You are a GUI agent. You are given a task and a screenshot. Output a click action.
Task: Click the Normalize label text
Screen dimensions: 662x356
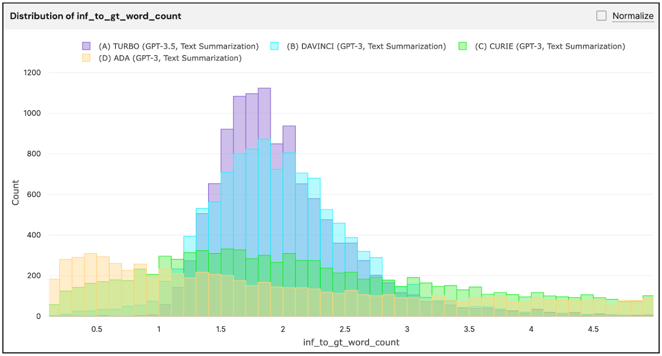pyautogui.click(x=633, y=16)
